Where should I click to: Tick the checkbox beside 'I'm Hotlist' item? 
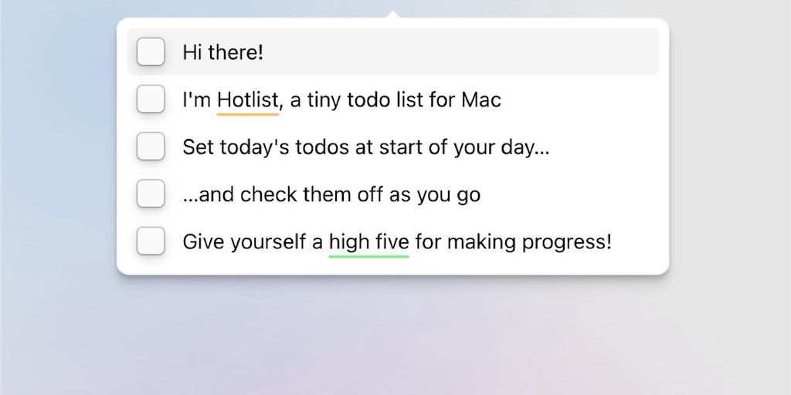click(151, 100)
